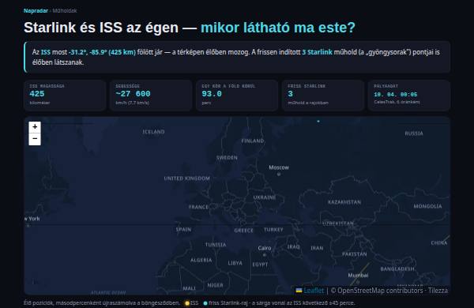The height and width of the screenshot is (308, 474).
Task: Click the IRAN label on map
Action: [x=317, y=248]
